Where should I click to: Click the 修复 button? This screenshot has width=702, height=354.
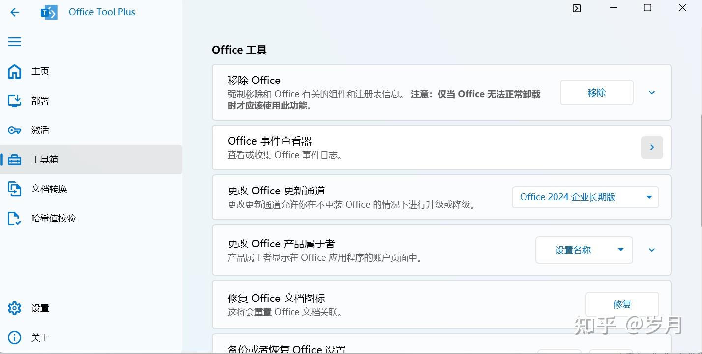pos(622,304)
